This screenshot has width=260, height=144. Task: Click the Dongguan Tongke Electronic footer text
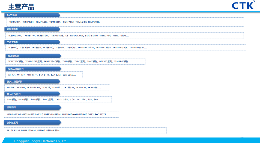[x=41, y=141]
